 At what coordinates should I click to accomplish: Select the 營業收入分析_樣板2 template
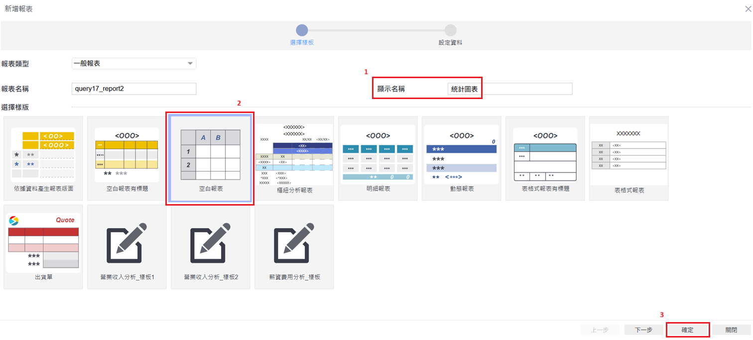coord(211,242)
